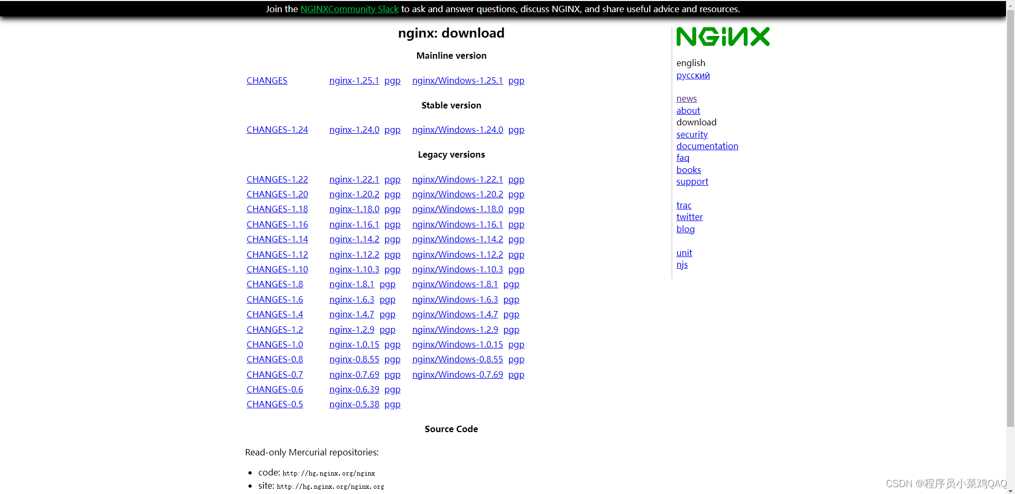The width and height of the screenshot is (1015, 494).
Task: Open the njs project link
Action: (682, 264)
